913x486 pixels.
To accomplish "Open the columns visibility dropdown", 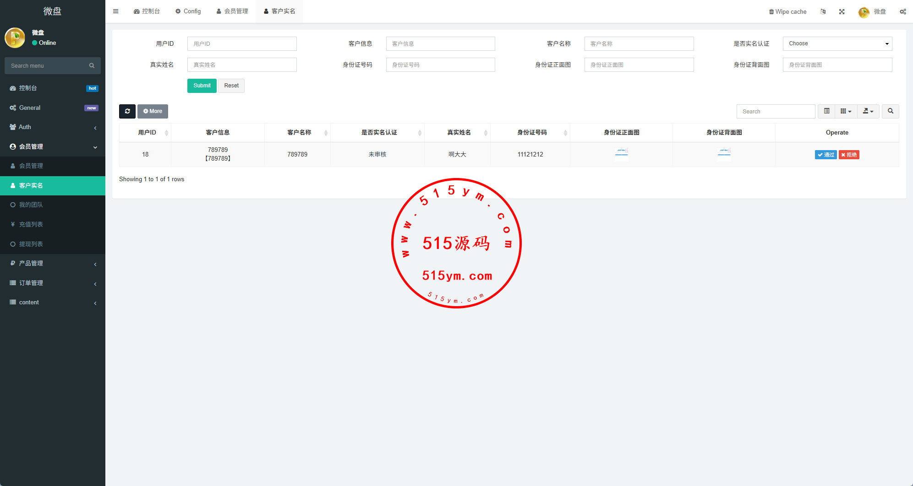I will 846,111.
